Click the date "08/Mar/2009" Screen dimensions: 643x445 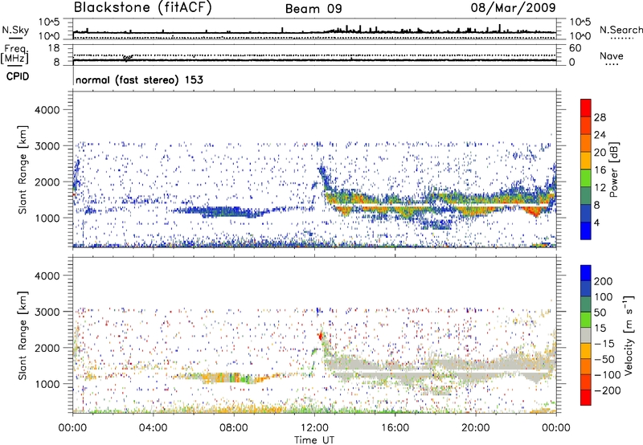514,7
